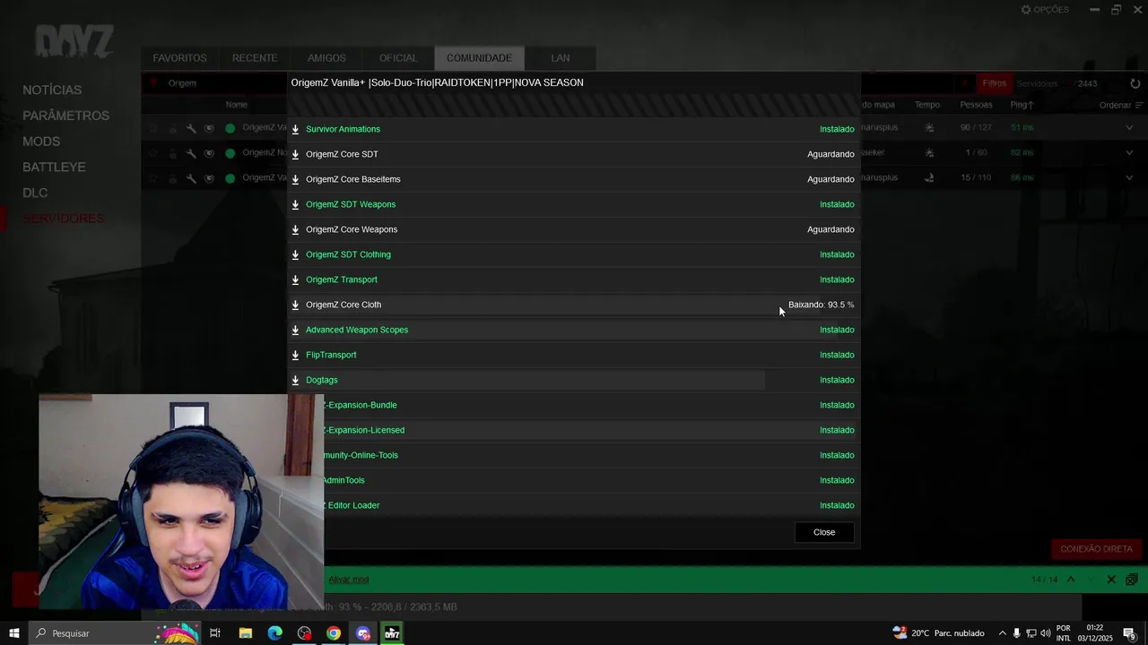Click download icon beside OrigemZ Core SDT
1148x645 pixels.
pos(295,154)
